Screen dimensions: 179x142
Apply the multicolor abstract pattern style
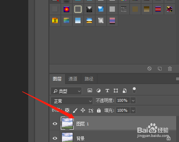point(170,9)
